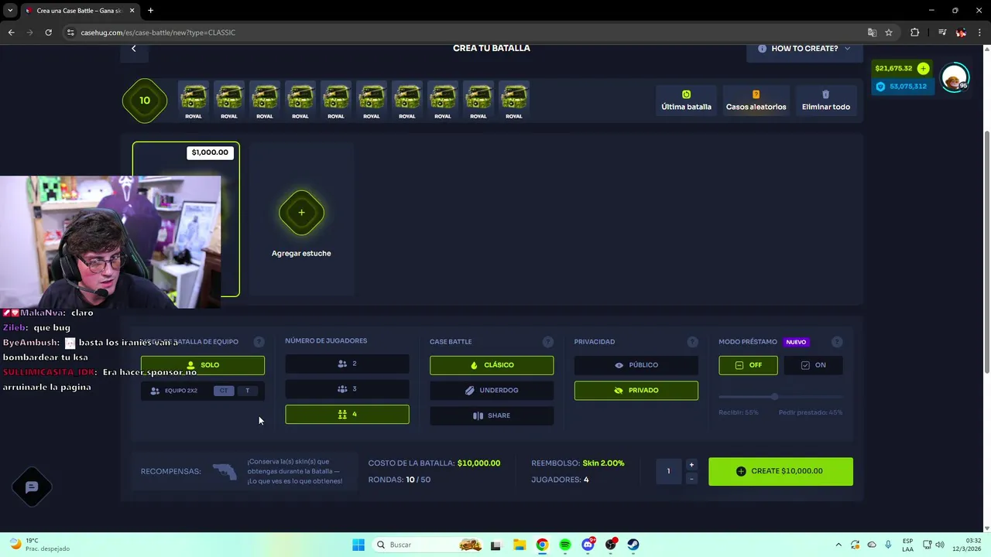Viewport: 991px width, 557px height.
Task: Click the CREATE $10,000.00 button
Action: (780, 471)
